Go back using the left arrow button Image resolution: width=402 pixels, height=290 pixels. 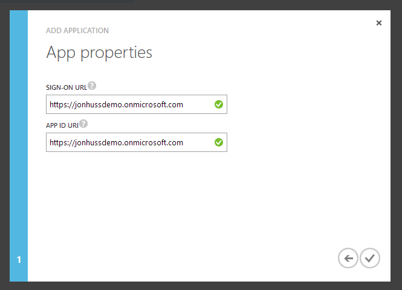(348, 259)
